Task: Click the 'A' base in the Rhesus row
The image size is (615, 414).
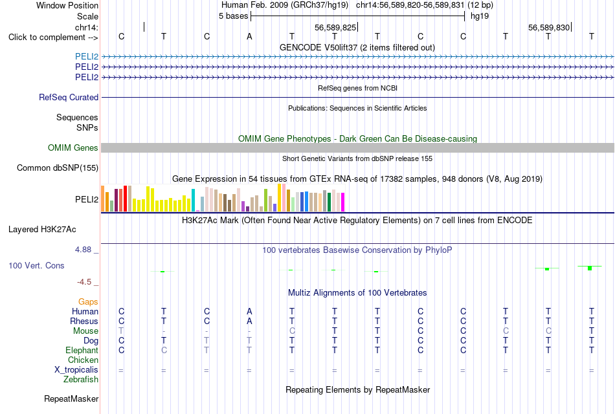Action: pos(249,321)
